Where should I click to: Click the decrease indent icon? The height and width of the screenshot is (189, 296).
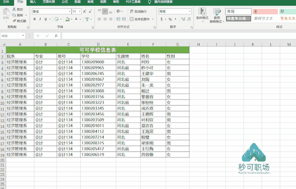tap(118, 19)
